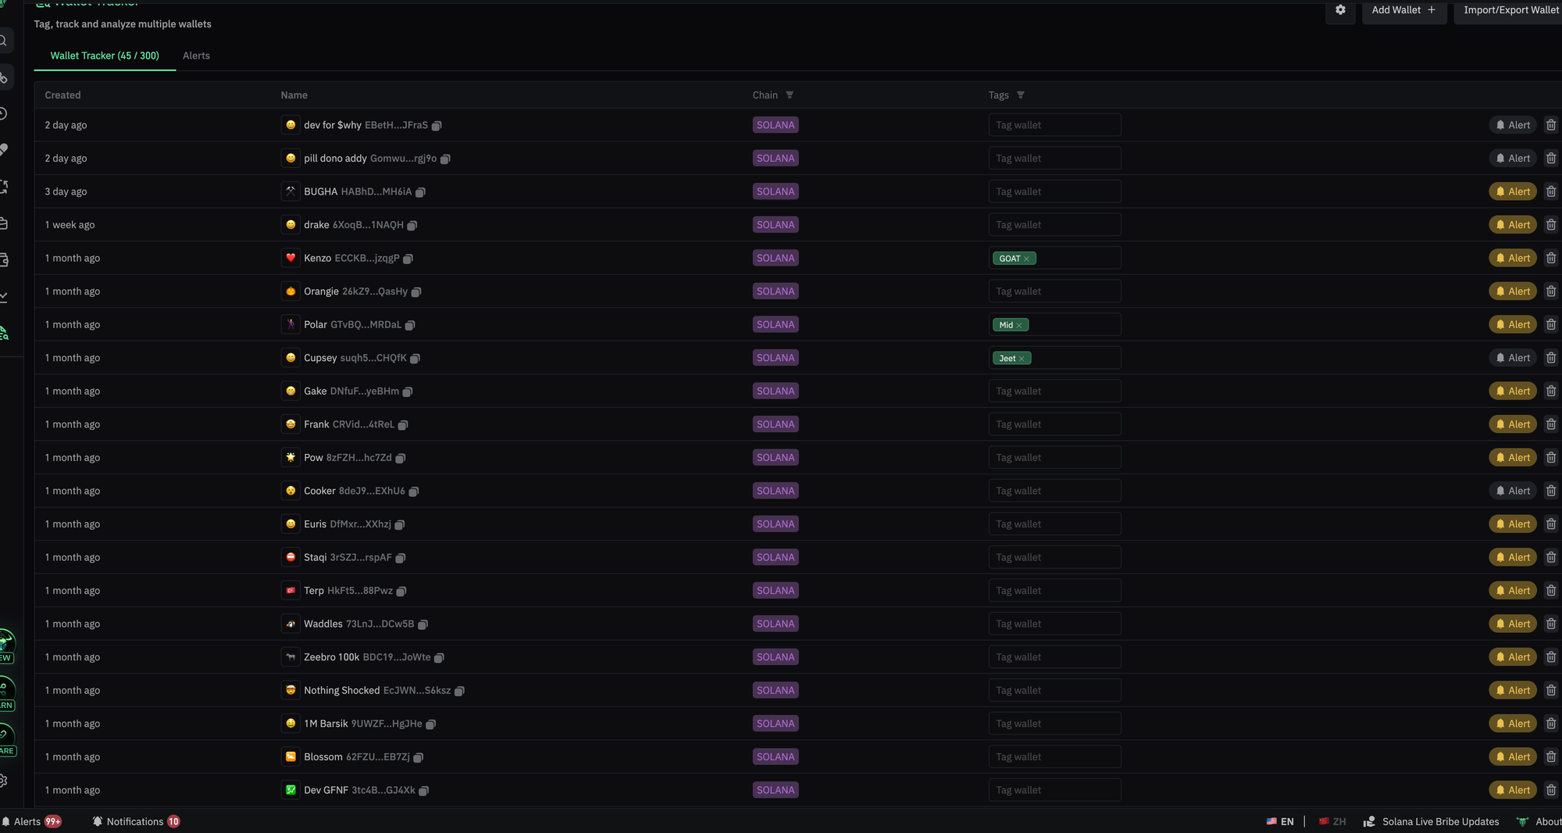Remove the GOAT tag from Kenzo
Image resolution: width=1562 pixels, height=833 pixels.
coord(1027,258)
